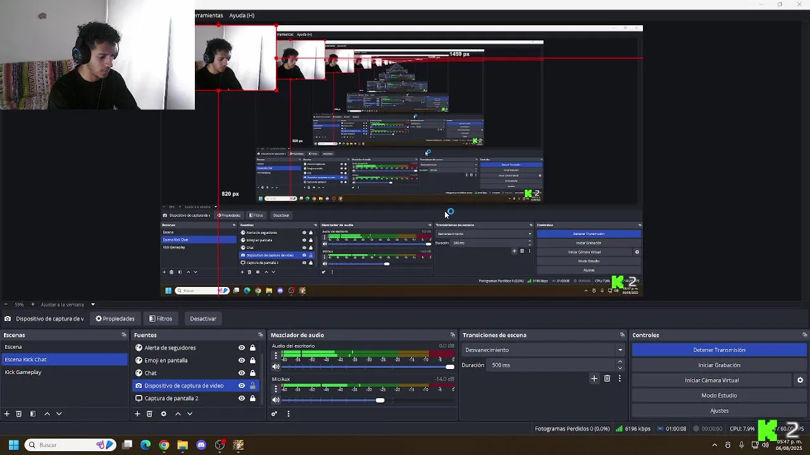
Task: Open File Explorer from the taskbar
Action: tap(182, 445)
